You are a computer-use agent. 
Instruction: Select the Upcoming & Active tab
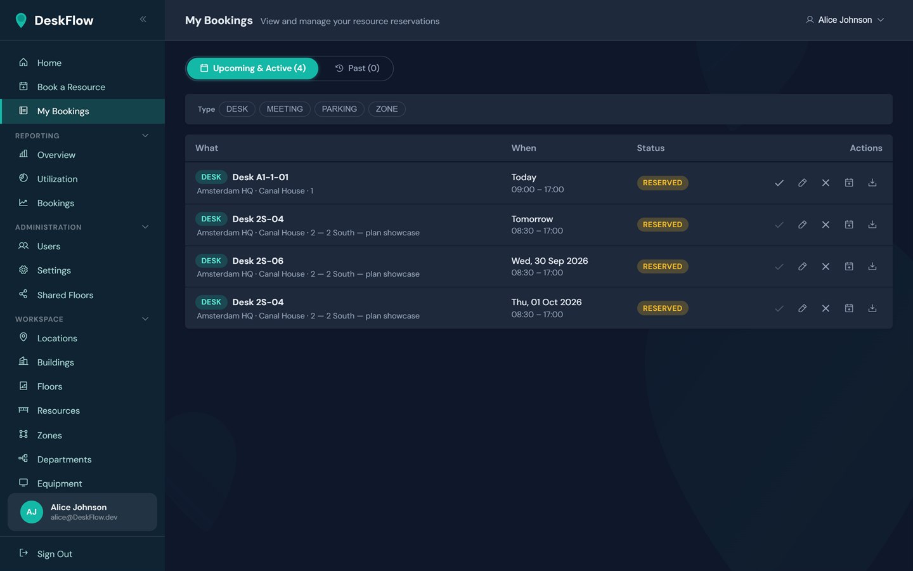click(x=252, y=69)
